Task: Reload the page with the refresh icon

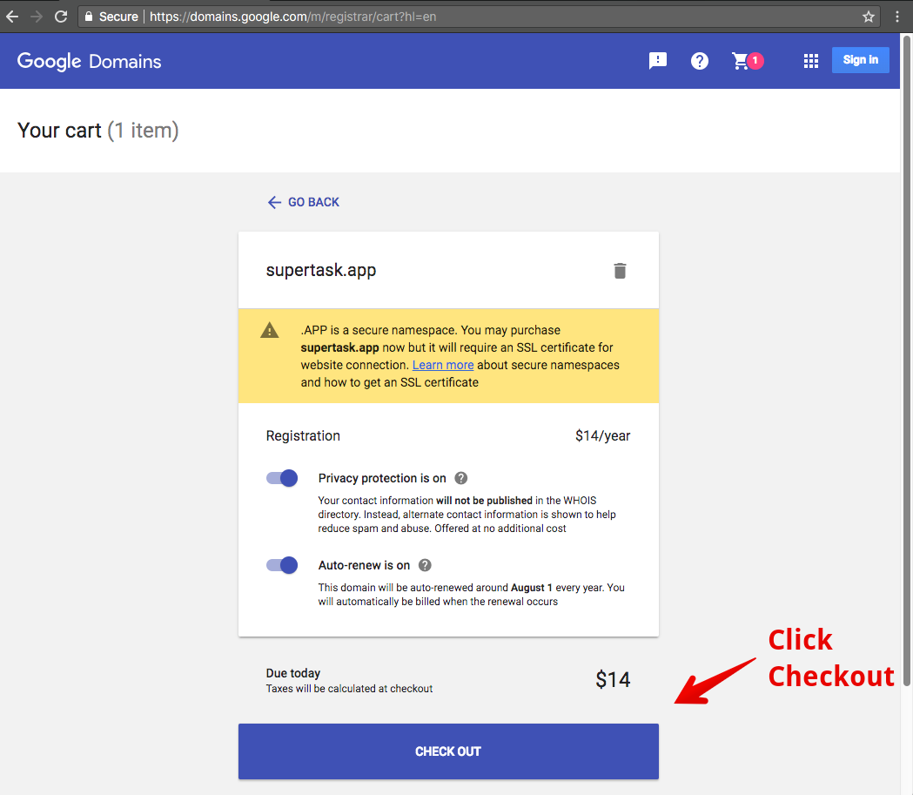Action: coord(61,17)
